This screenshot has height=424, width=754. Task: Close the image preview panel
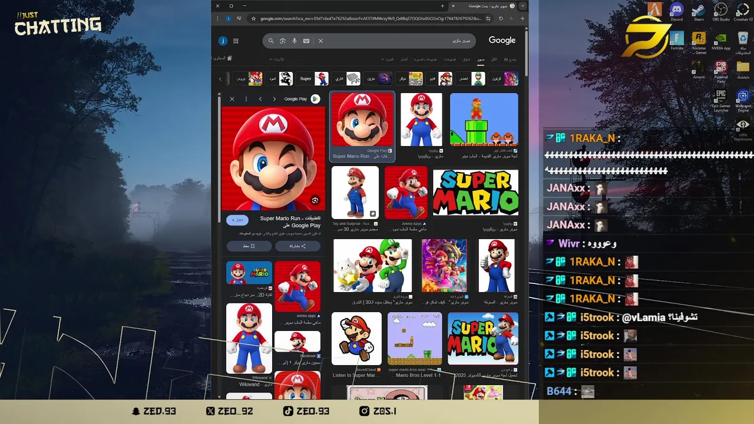(x=232, y=99)
